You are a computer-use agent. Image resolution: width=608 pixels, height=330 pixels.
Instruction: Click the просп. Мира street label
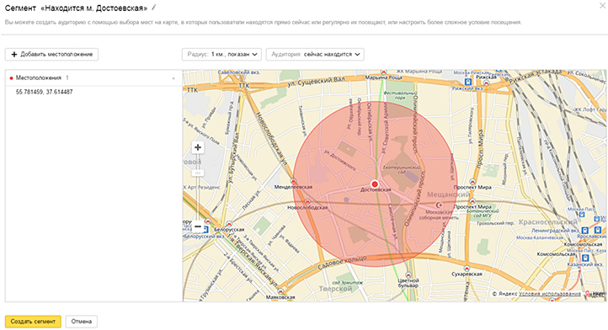[480, 149]
